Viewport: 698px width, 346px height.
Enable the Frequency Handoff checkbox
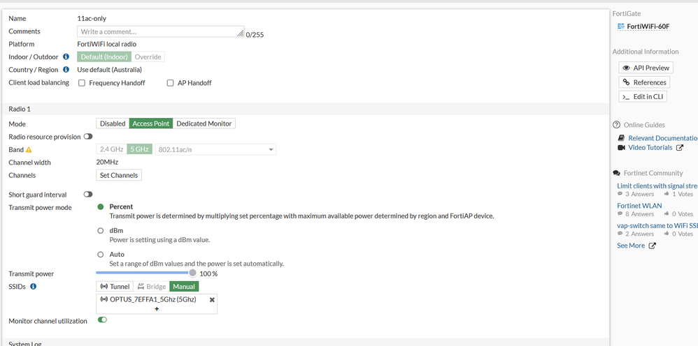click(82, 83)
